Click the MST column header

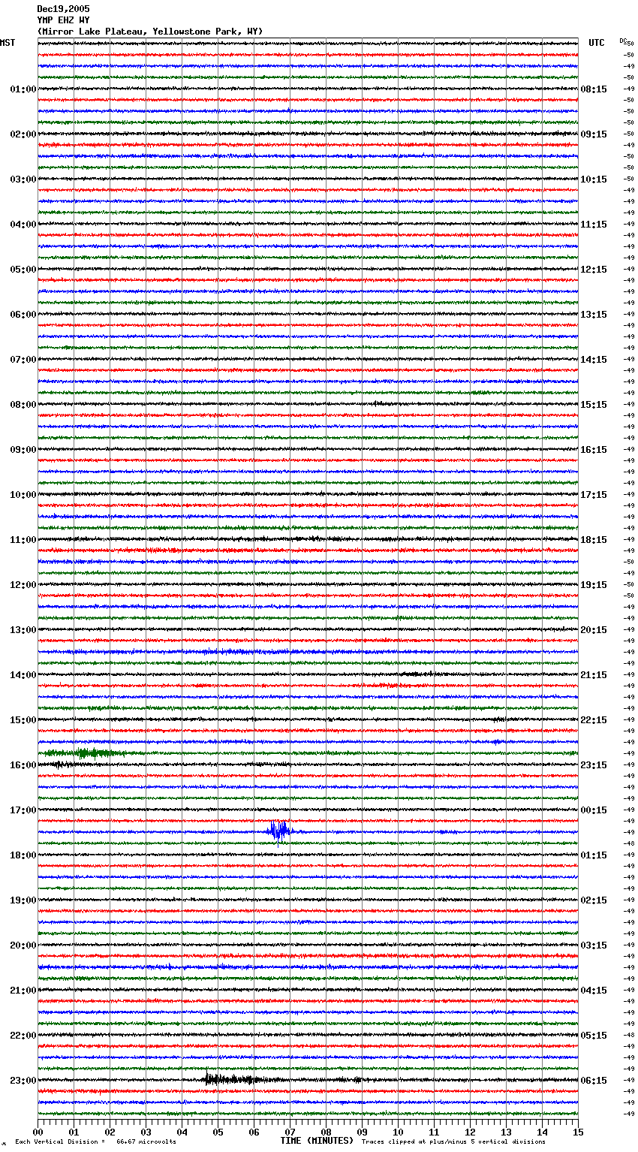[8, 43]
